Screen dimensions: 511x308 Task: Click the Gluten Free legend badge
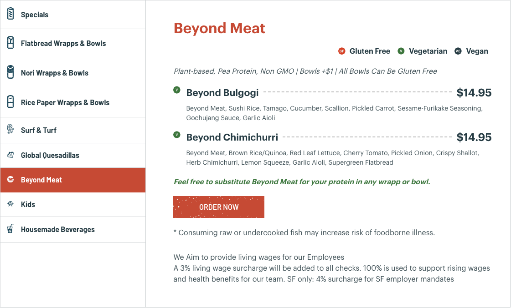point(342,51)
